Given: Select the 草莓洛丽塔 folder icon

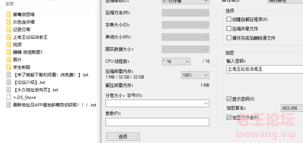Looking at the screenshot, I should tap(9, 14).
